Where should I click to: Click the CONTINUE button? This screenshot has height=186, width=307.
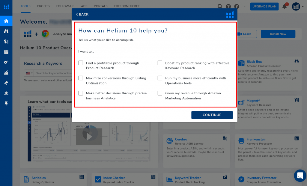(x=212, y=115)
